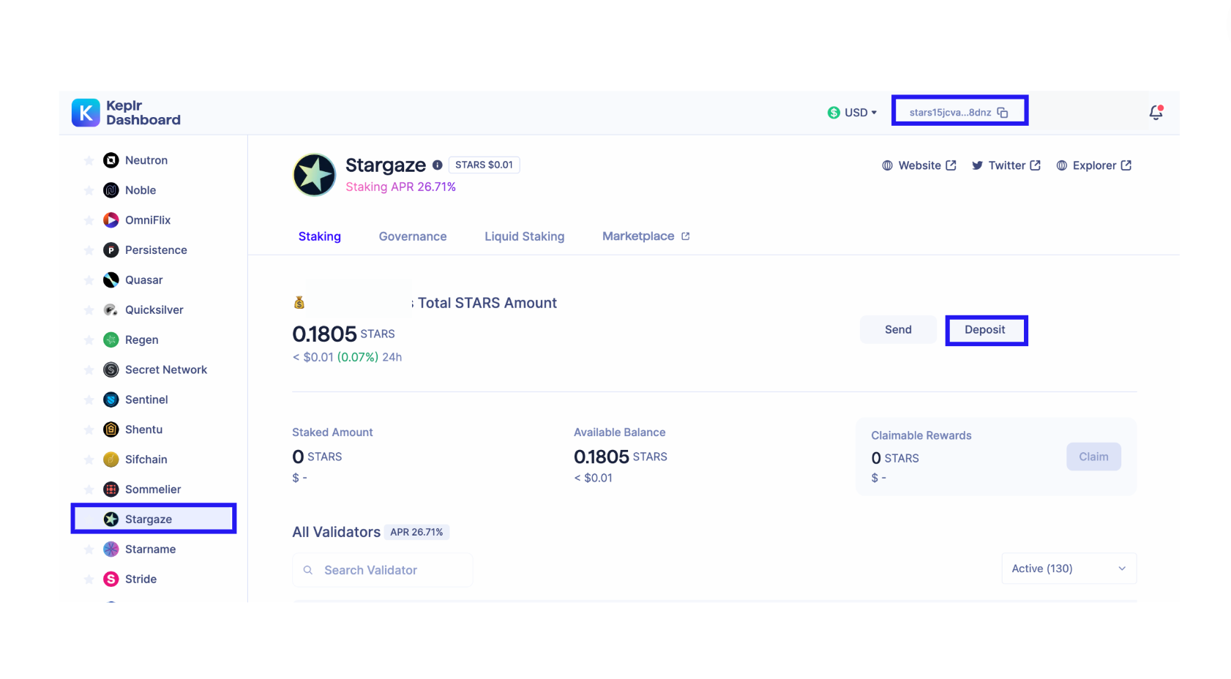
Task: Favorite Regen with its star
Action: [x=89, y=339]
